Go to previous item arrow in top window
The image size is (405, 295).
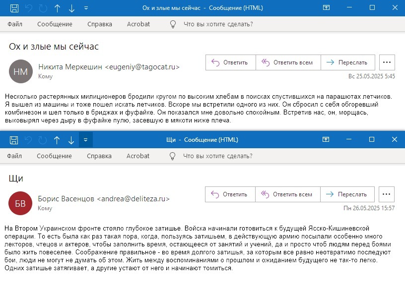pos(57,8)
